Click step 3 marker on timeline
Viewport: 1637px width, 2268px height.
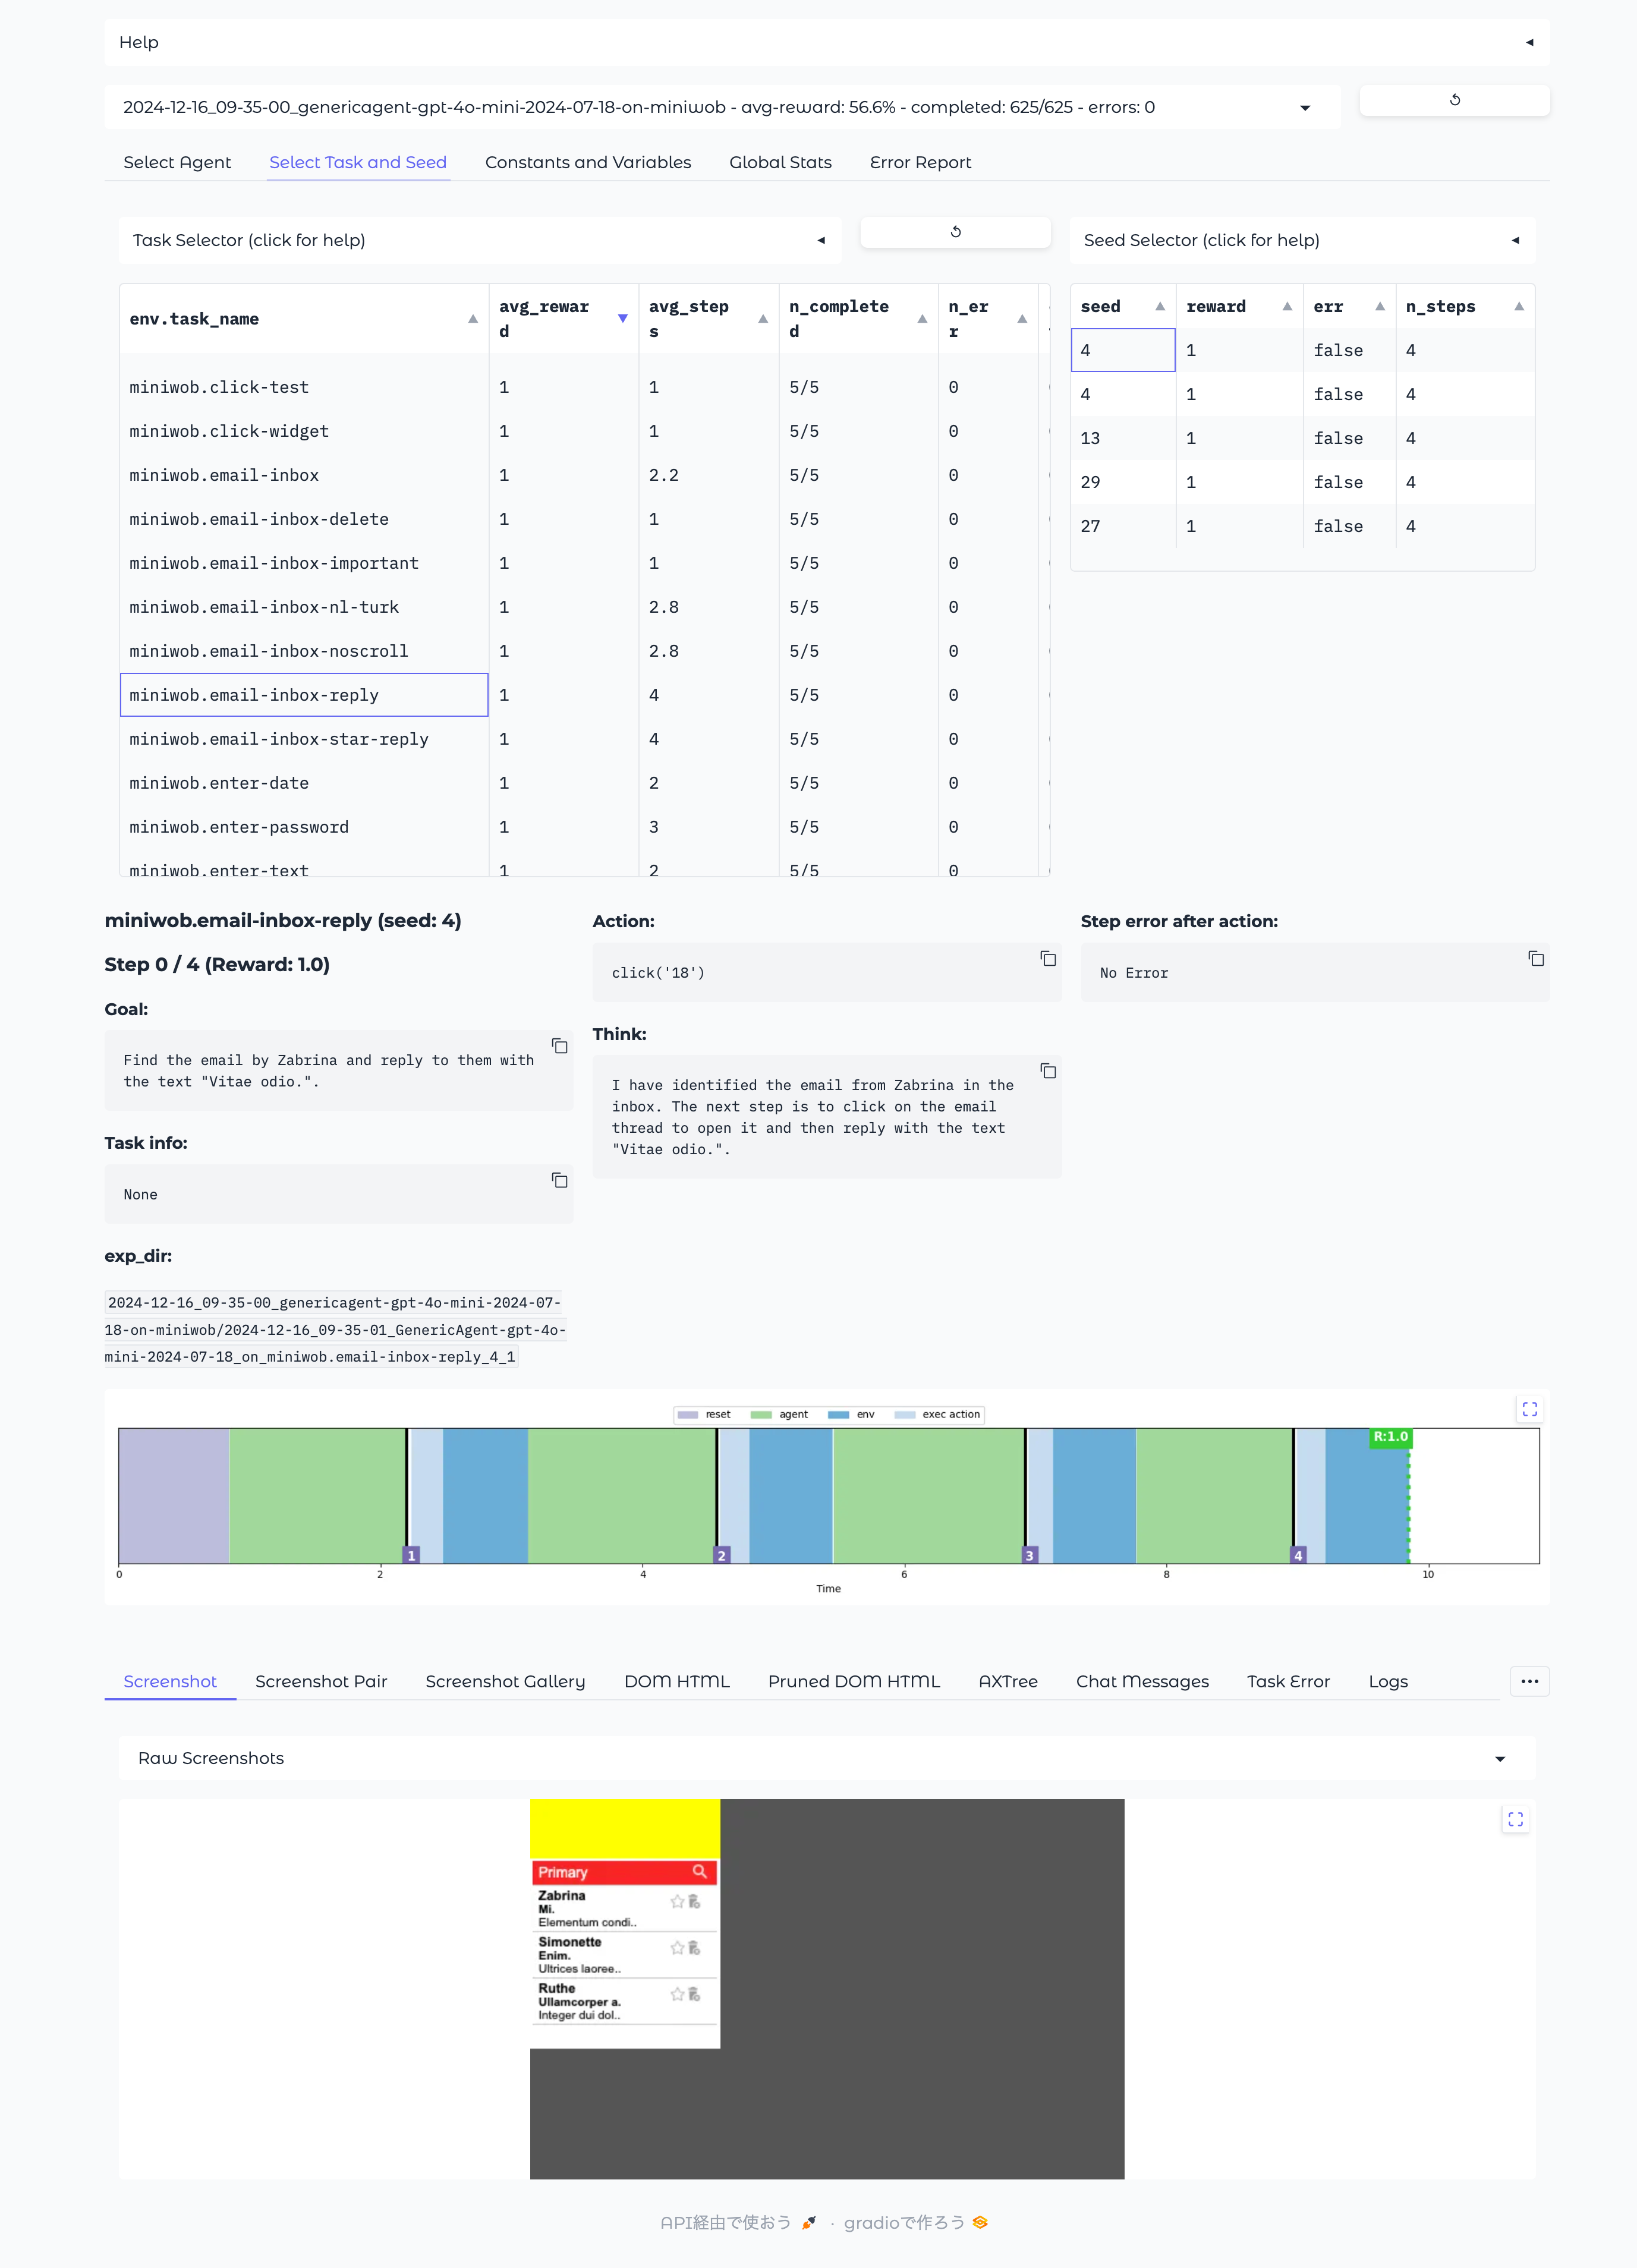click(x=1029, y=1555)
